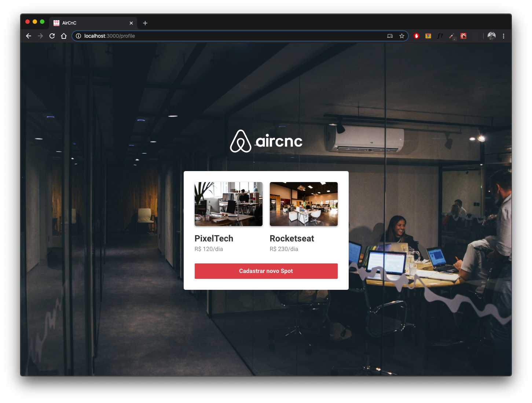This screenshot has height=403, width=532.
Task: Minimize the window with the yellow button
Action: 35,22
